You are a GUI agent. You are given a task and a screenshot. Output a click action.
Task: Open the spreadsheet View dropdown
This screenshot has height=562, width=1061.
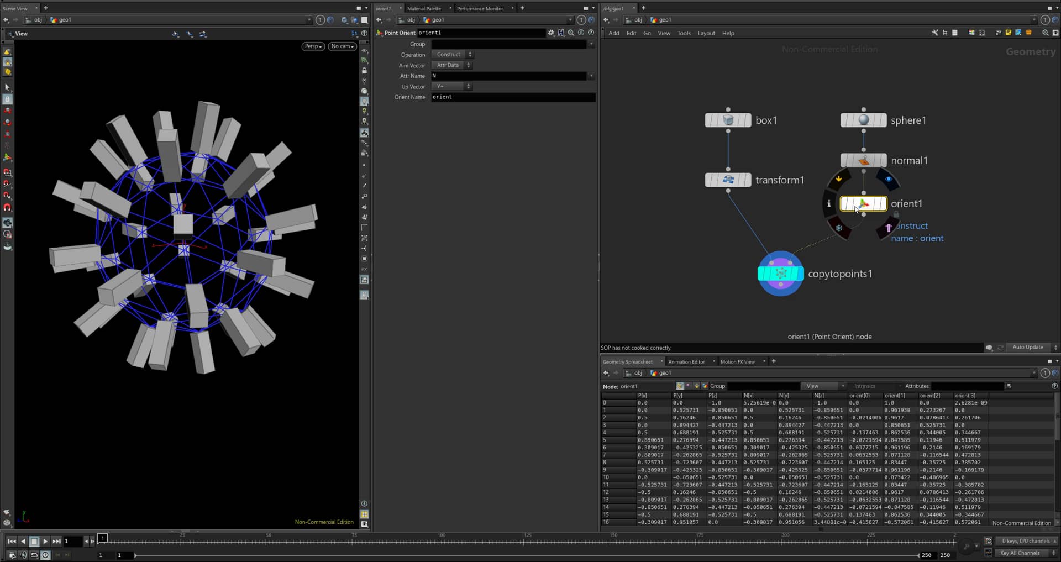[x=826, y=386]
